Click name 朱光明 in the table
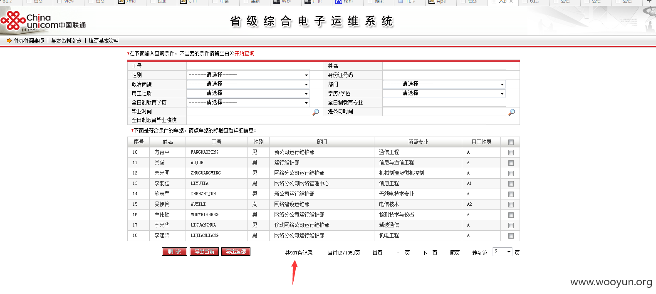 click(x=162, y=173)
